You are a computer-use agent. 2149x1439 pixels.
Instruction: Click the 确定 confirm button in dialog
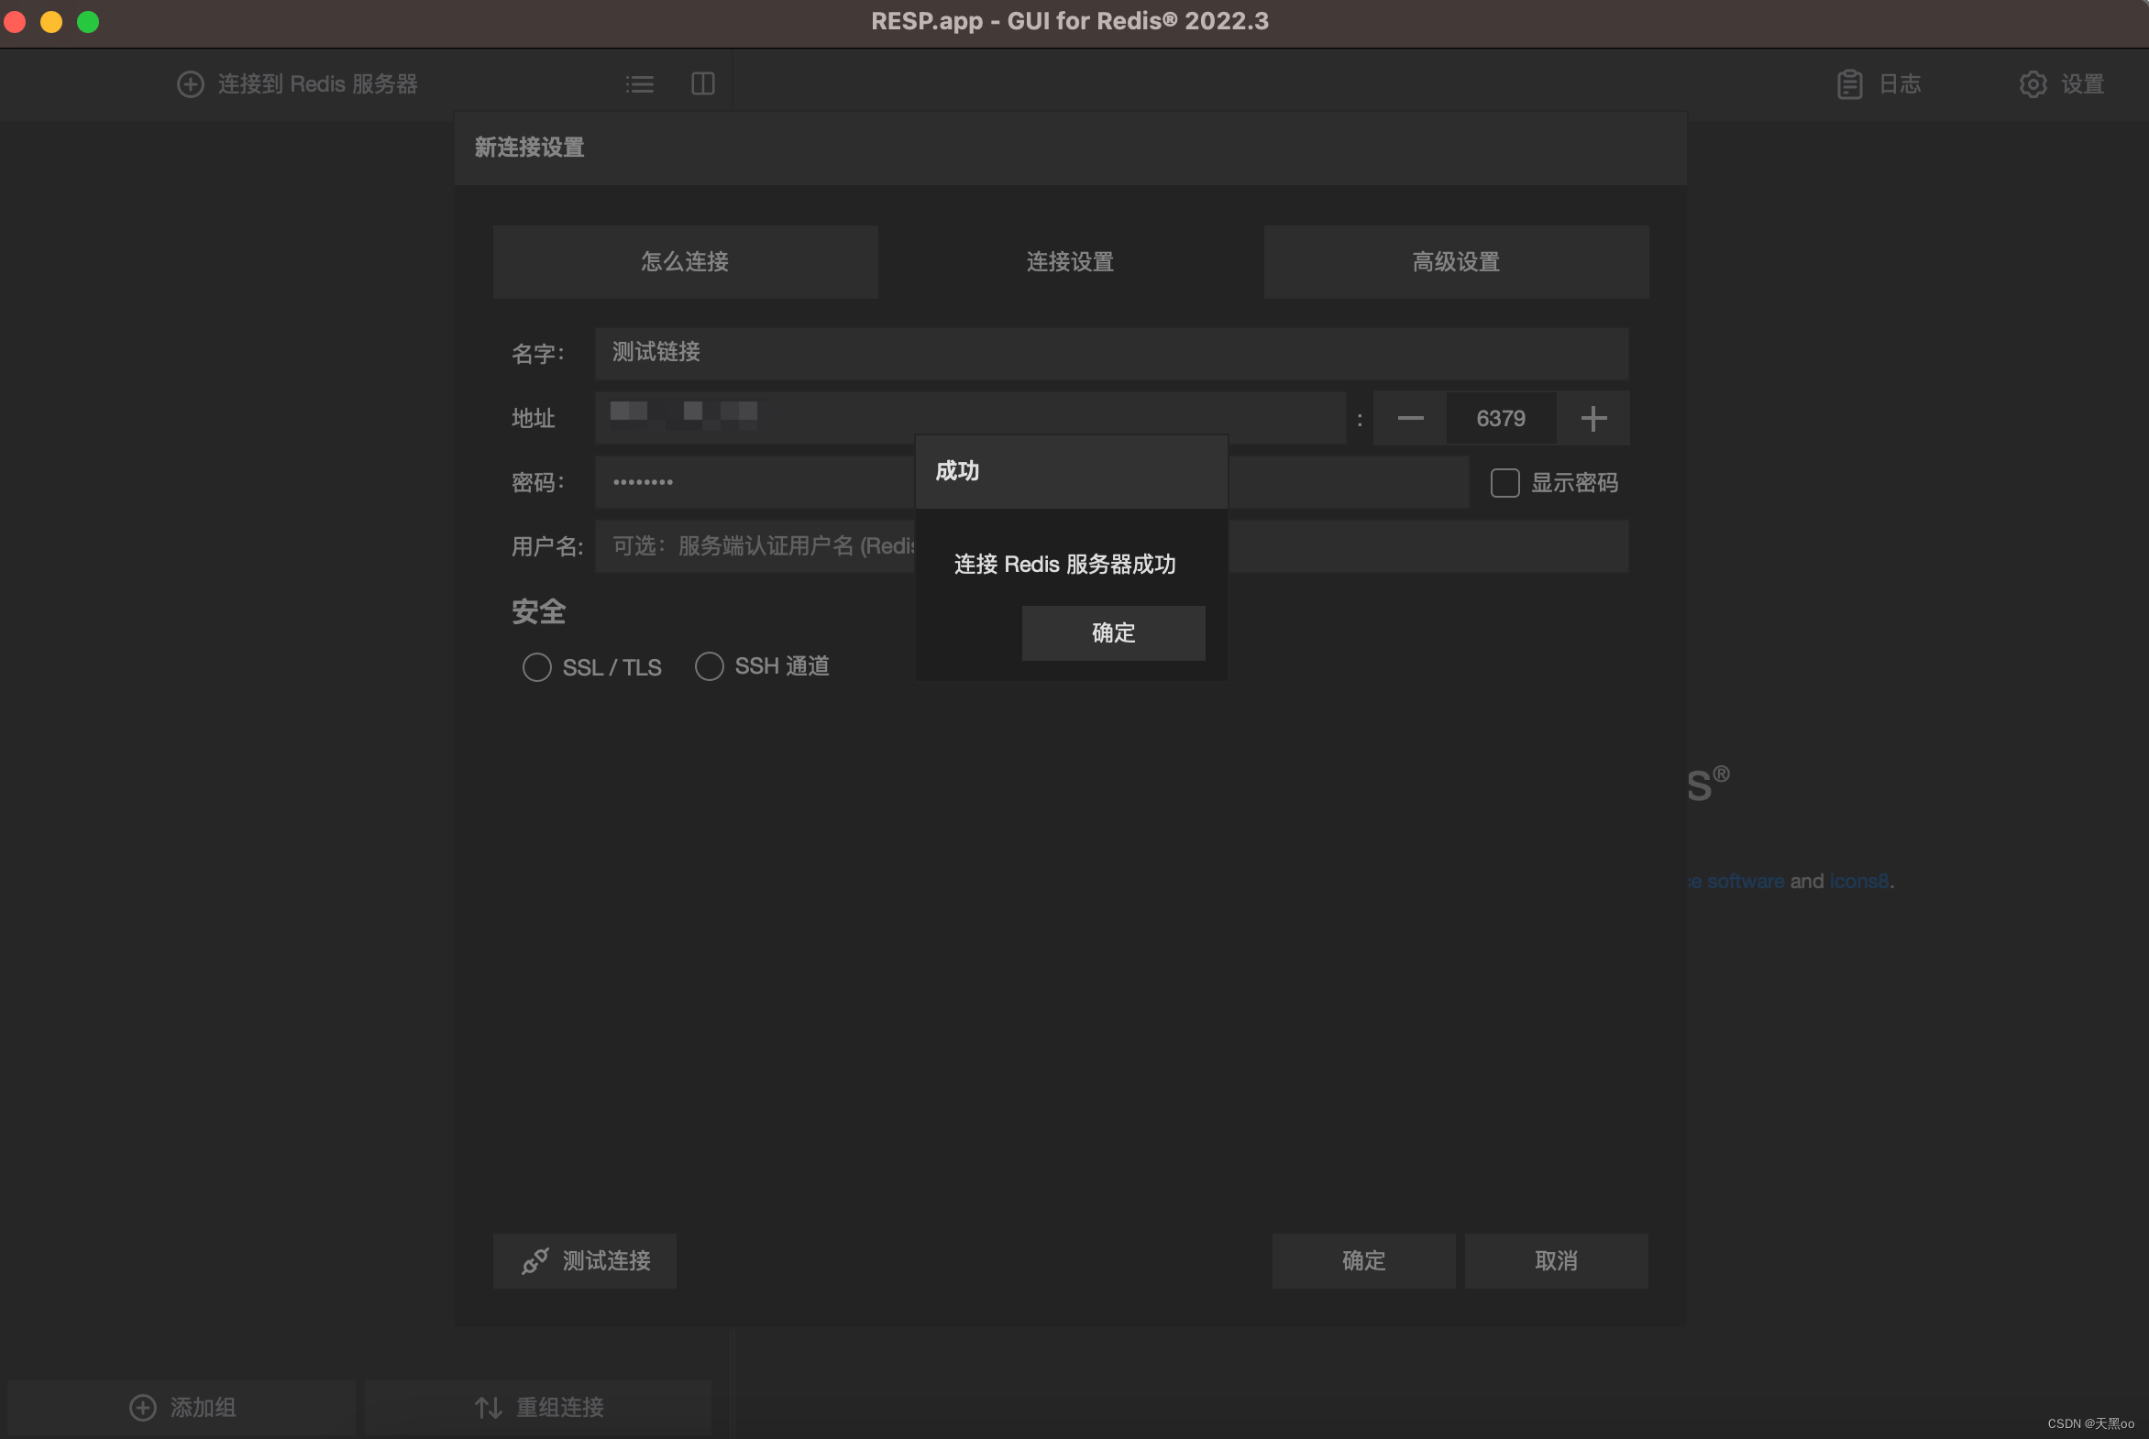point(1113,632)
